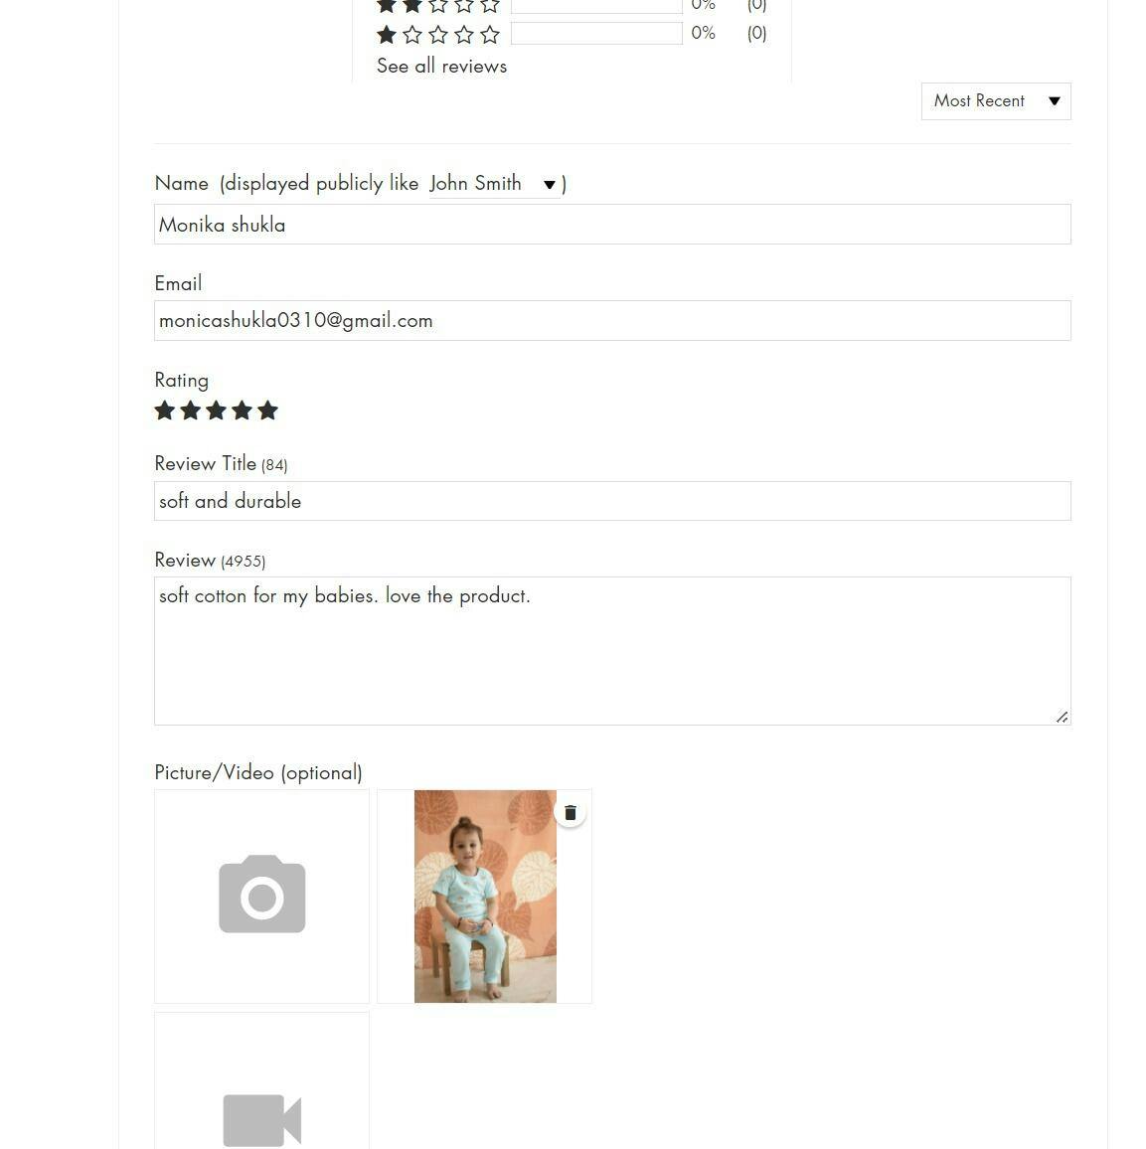Screen dimensions: 1146x1149
Task: Set rating to three stars
Action: point(216,410)
